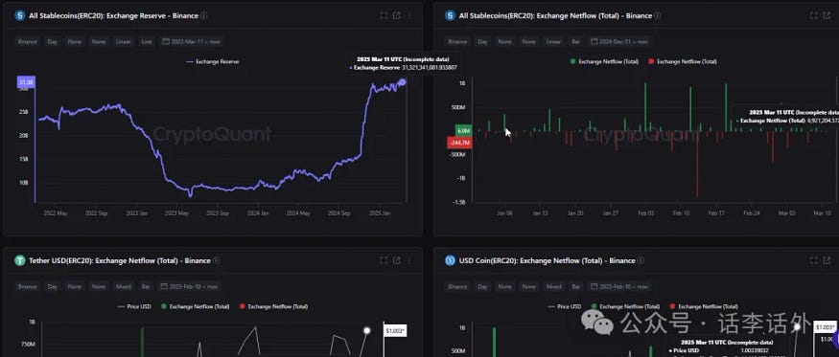Toggle red Exchange Netflow legend in All Stablecoins Netflow
839x357 pixels.
coord(682,61)
